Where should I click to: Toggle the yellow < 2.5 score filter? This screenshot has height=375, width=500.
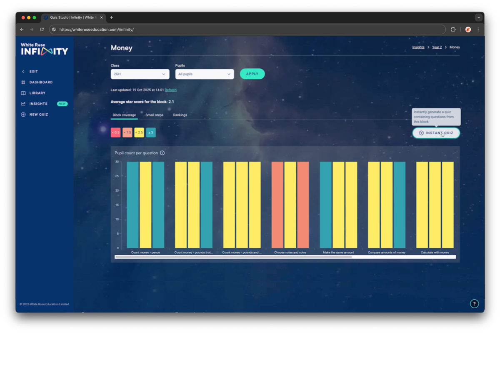(139, 132)
